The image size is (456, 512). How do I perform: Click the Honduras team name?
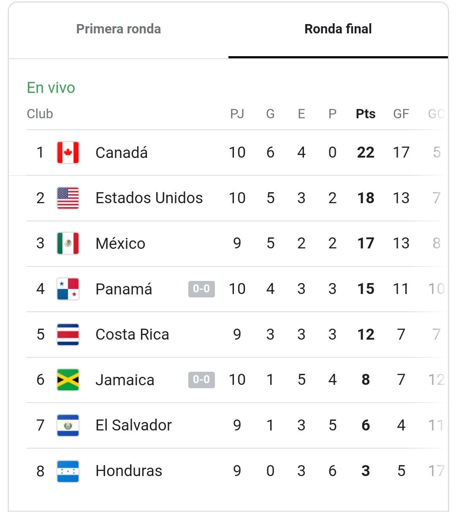(x=129, y=471)
